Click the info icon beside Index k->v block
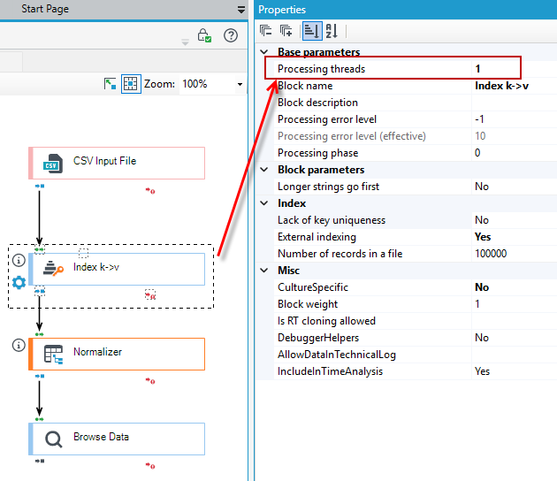557x481 pixels. click(19, 260)
